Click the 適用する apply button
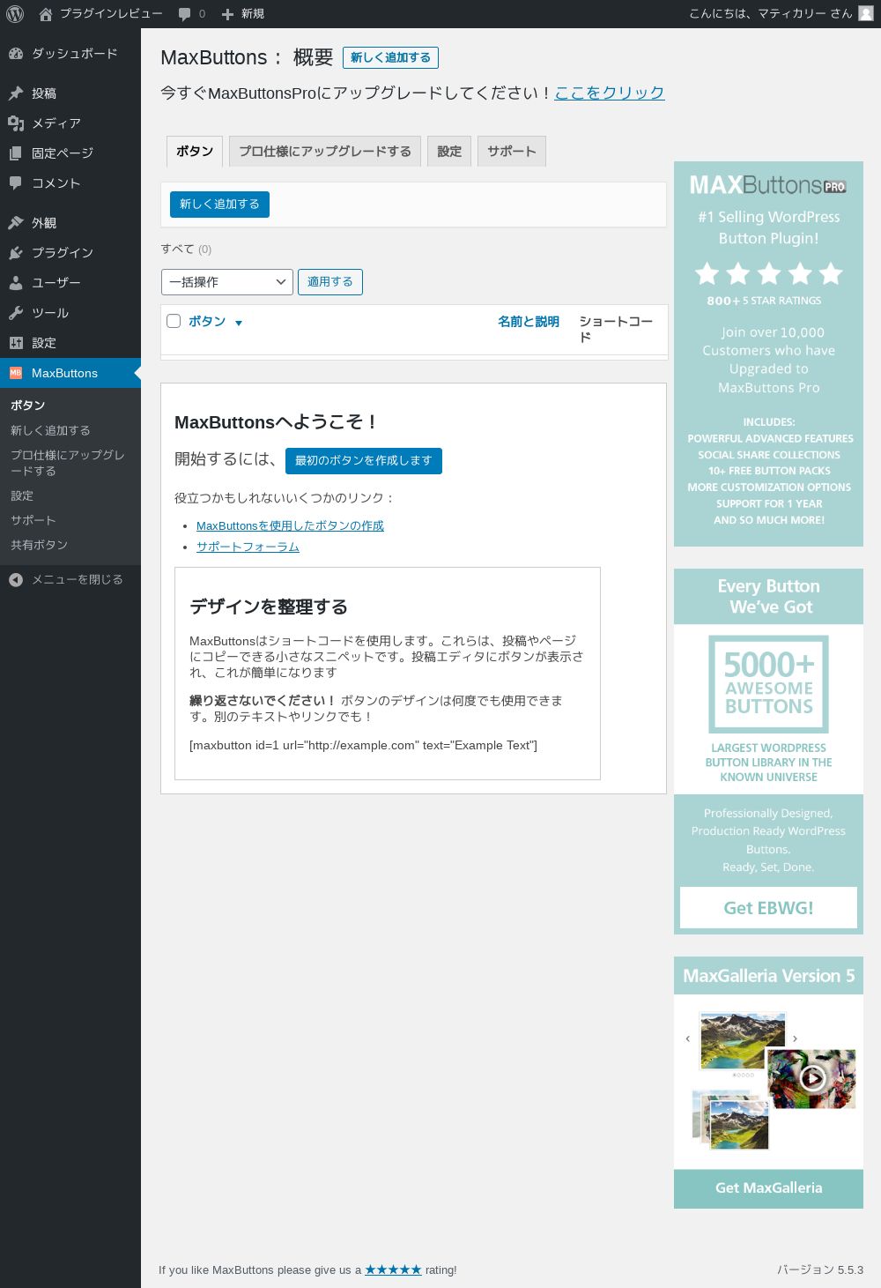Viewport: 881px width, 1288px height. (x=330, y=282)
